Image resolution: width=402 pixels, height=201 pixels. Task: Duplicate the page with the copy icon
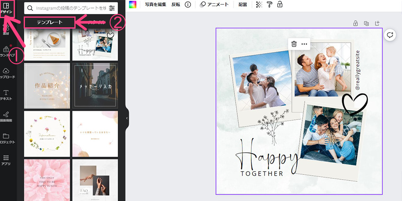point(366,23)
